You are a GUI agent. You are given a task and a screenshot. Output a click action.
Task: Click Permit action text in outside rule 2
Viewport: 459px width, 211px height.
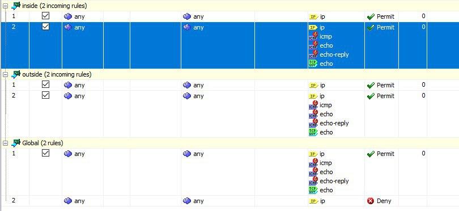[385, 96]
